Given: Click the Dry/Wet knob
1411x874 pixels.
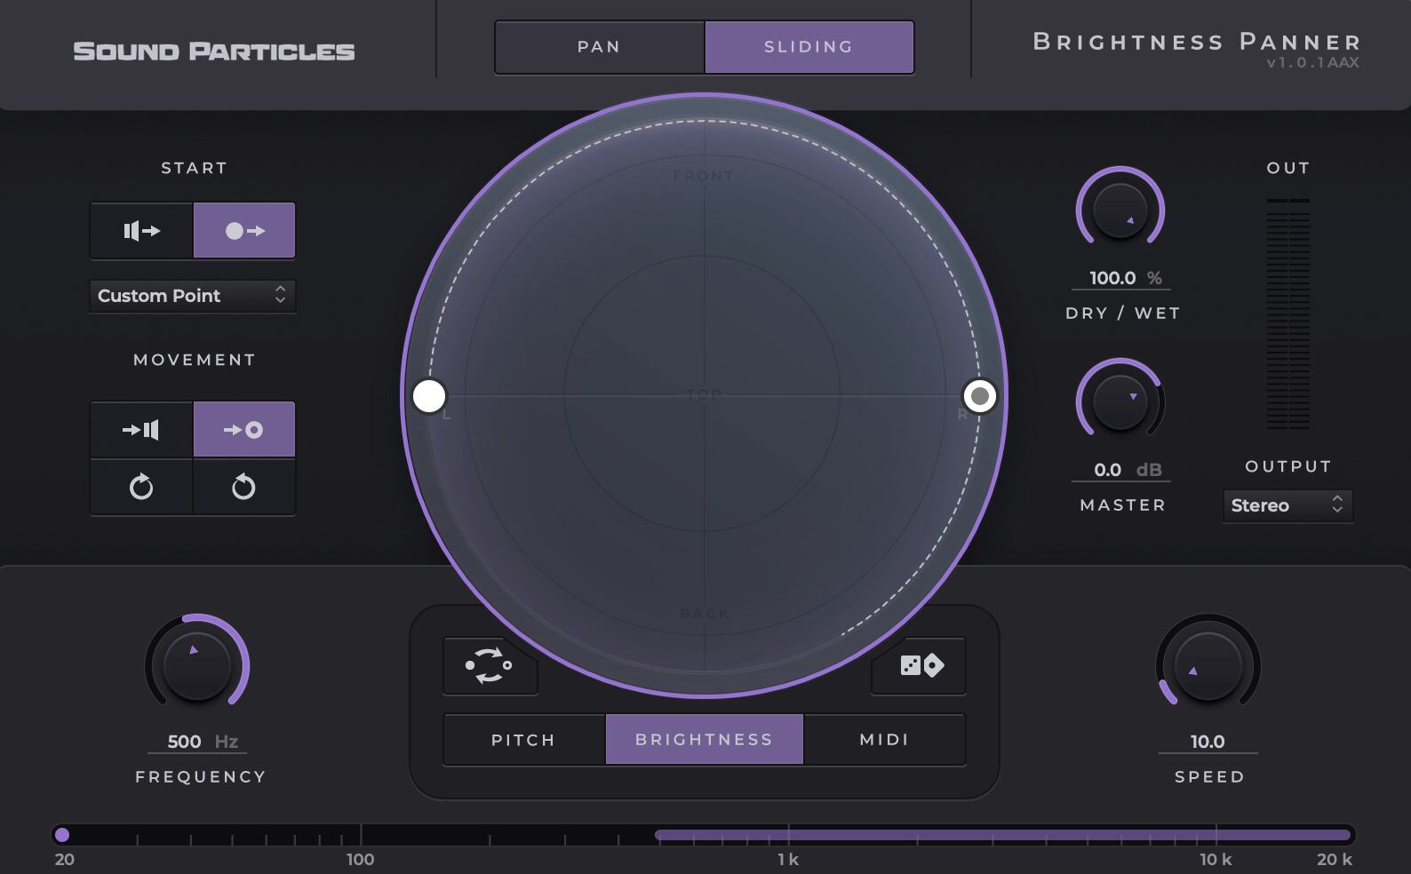Looking at the screenshot, I should coord(1120,211).
